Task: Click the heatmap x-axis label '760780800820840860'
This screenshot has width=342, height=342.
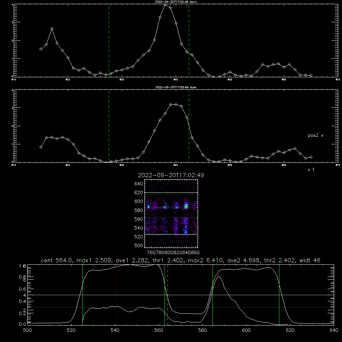Action: click(173, 252)
